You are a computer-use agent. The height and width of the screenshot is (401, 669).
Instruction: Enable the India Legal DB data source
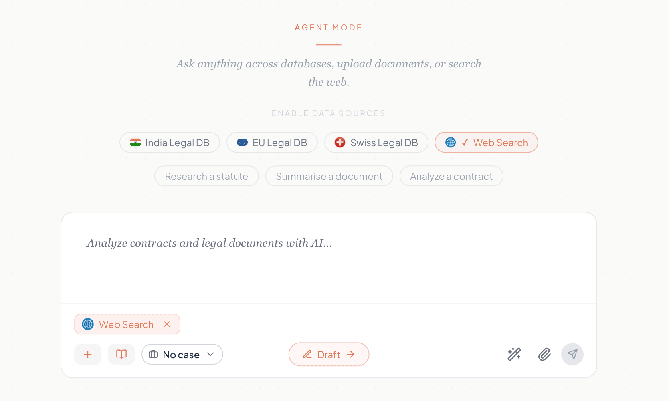click(169, 142)
